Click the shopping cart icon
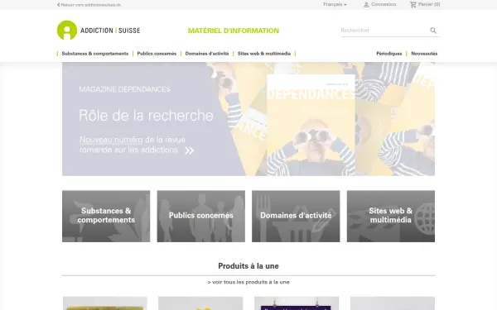Screen dimensions: 497x310 pos(413,4)
